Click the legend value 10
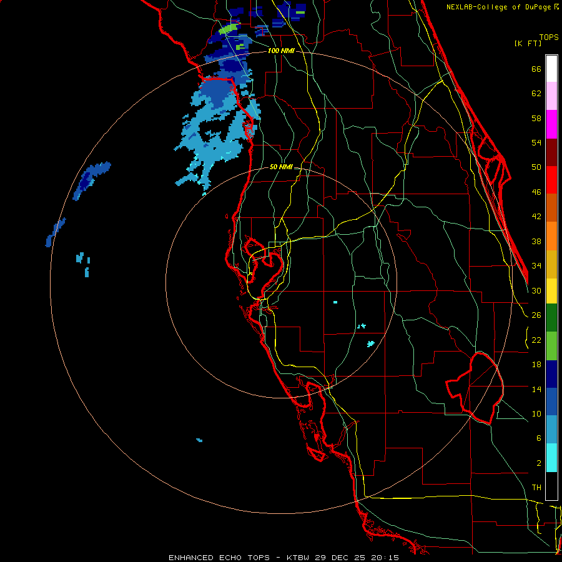Image resolution: width=562 pixels, height=562 pixels. tap(536, 414)
